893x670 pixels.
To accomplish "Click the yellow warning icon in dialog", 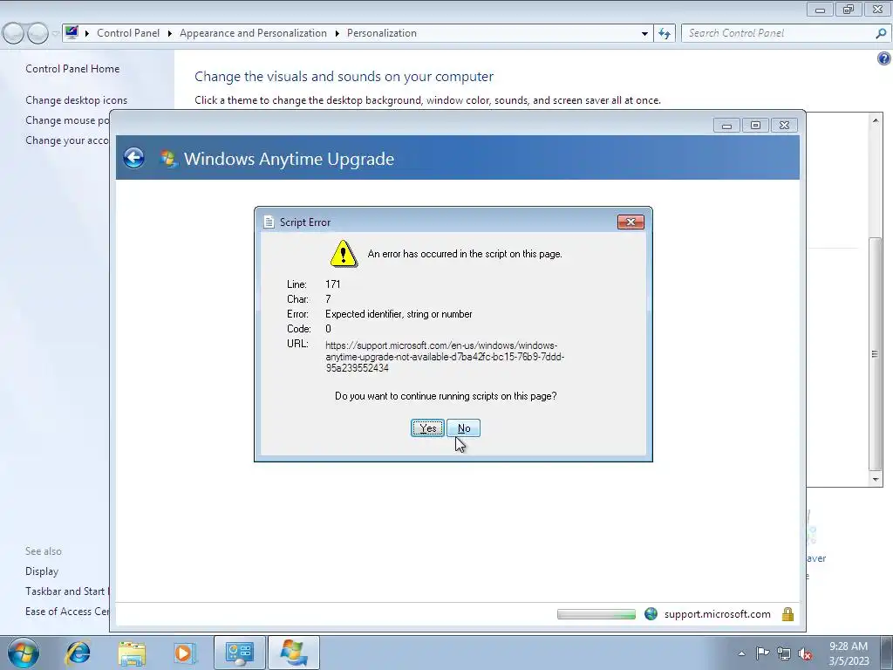I will [x=344, y=254].
